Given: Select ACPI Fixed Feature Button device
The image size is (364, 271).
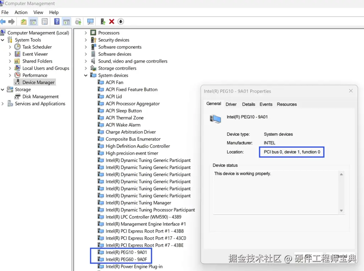Looking at the screenshot, I should click(131, 90).
